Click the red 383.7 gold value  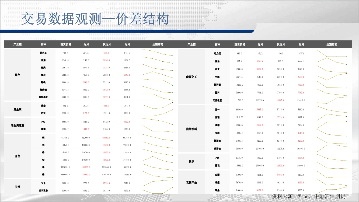106,106
